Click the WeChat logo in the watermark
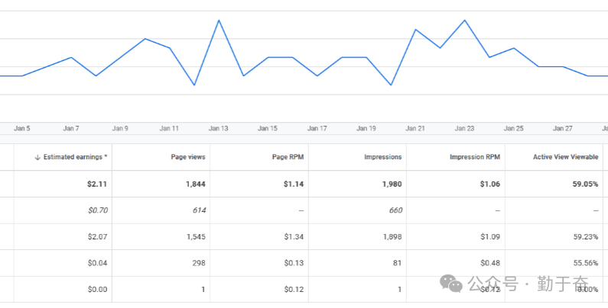This screenshot has height=308, width=608. (453, 283)
